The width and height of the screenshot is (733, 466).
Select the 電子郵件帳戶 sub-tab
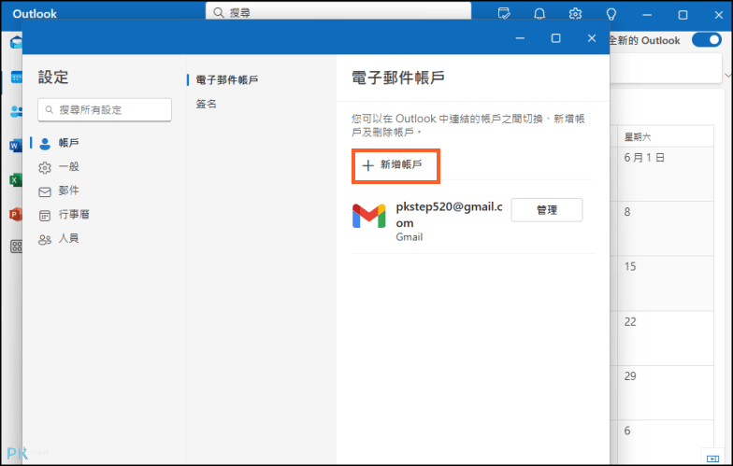coord(226,80)
